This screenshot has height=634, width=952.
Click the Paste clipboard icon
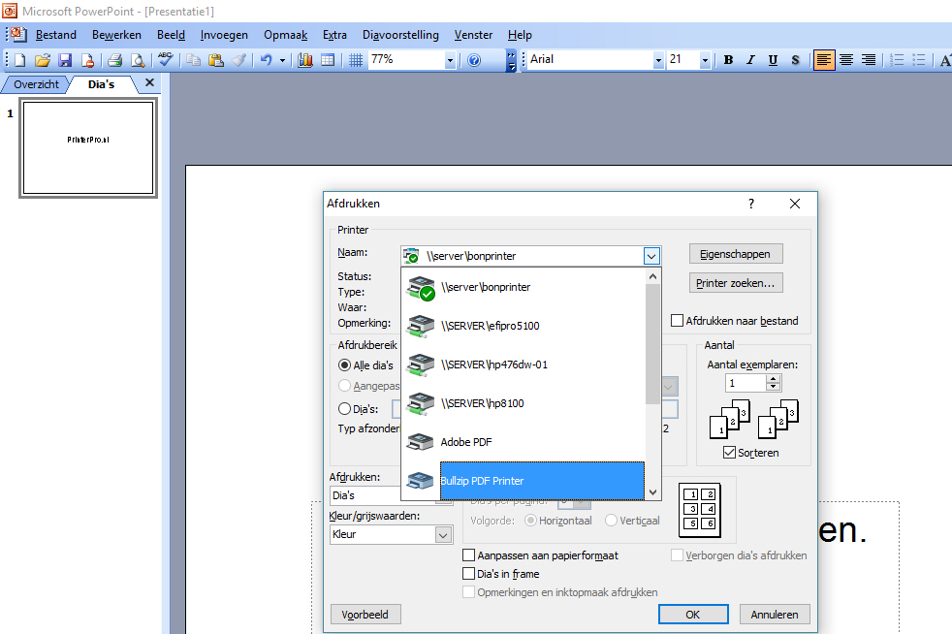pos(215,59)
